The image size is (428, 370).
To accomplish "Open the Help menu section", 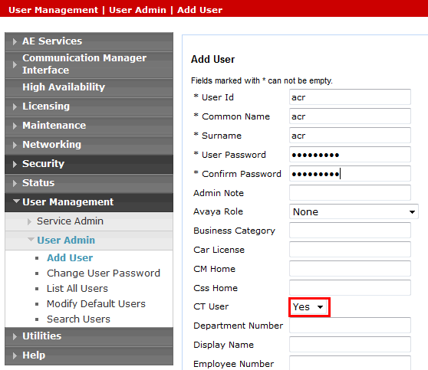I will pyautogui.click(x=34, y=355).
